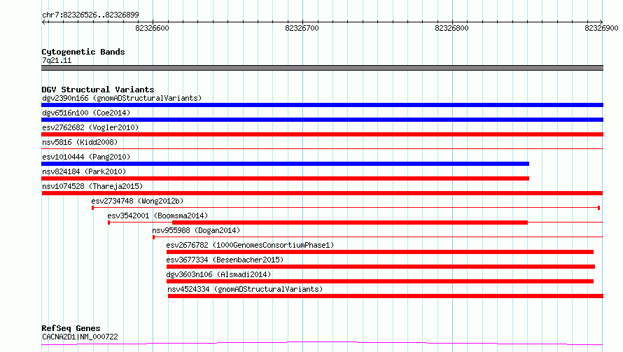The width and height of the screenshot is (623, 352).
Task: Click esv3542001 (Boomsma2014) label
Action: pyautogui.click(x=157, y=216)
